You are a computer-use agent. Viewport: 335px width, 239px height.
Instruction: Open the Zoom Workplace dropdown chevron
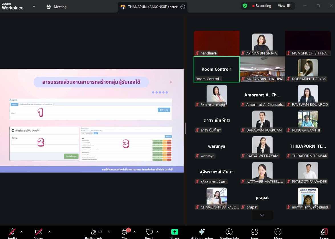[34, 6]
